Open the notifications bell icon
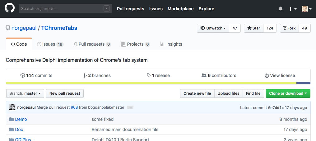The width and height of the screenshot is (316, 141). (280, 9)
